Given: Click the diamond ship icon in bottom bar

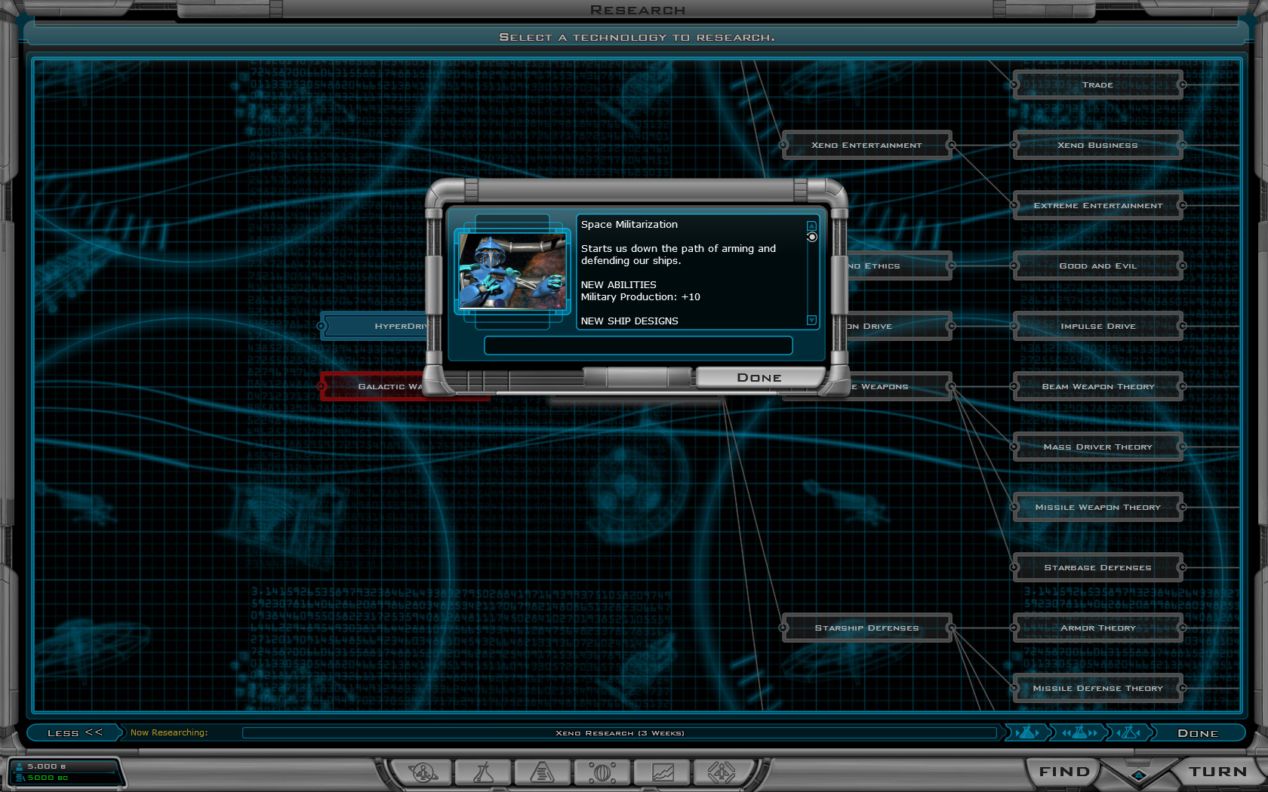Looking at the screenshot, I should [721, 772].
